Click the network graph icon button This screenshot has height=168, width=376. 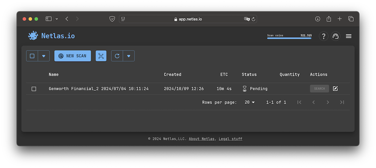101,56
